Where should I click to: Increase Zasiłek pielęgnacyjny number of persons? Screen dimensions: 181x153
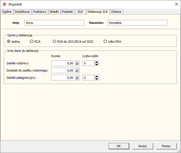point(97,76)
